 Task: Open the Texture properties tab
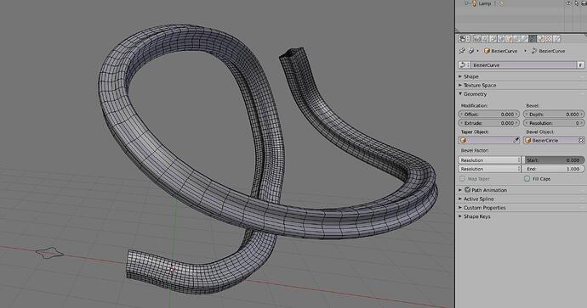549,38
